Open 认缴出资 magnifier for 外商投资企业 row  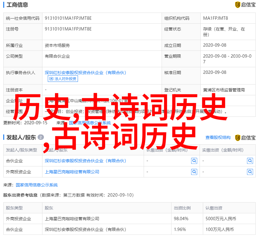point(194,172)
